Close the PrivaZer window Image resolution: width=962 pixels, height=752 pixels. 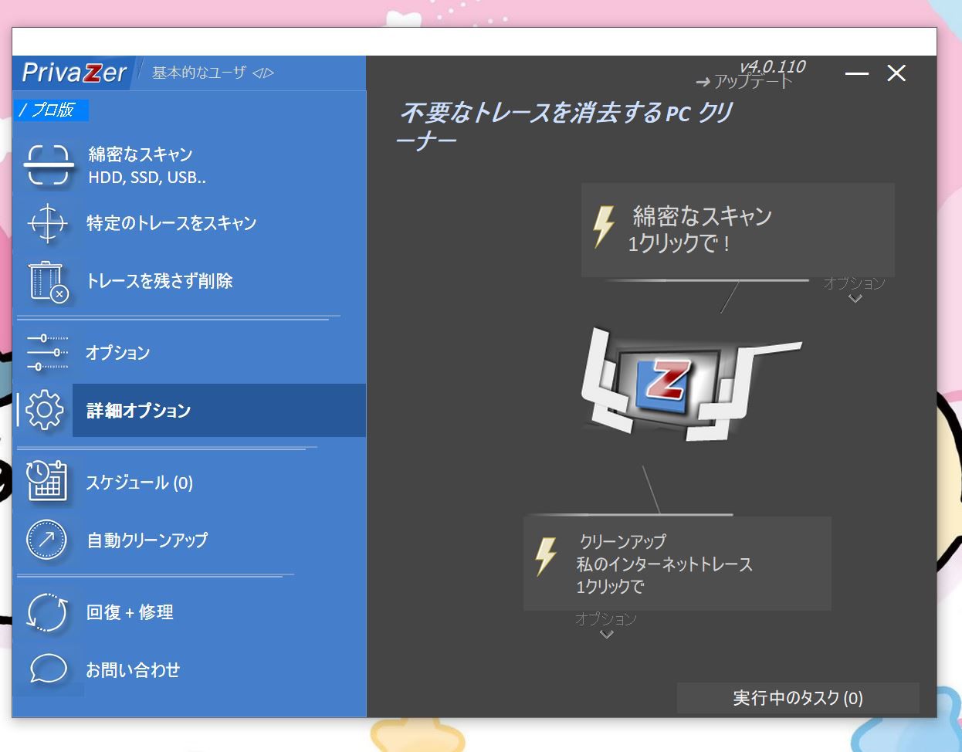coord(896,73)
